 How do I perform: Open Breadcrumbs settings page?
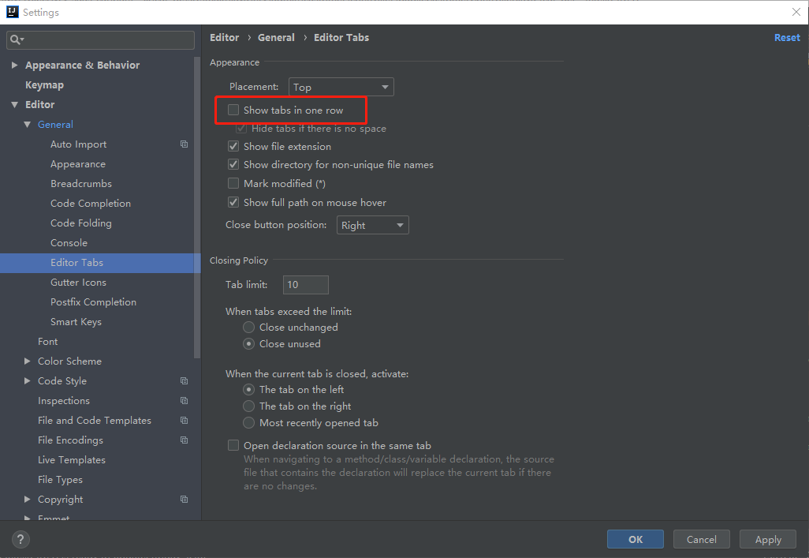pyautogui.click(x=81, y=183)
